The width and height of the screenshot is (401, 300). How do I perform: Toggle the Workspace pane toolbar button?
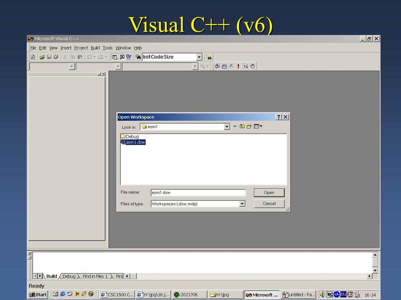[x=115, y=57]
